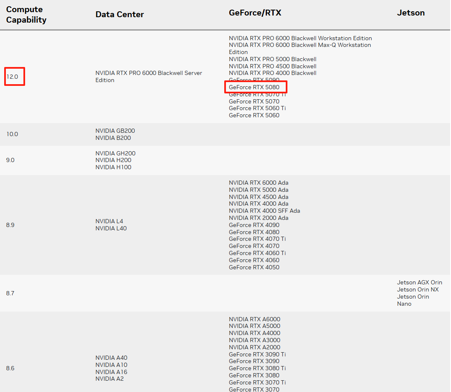The image size is (451, 392).
Task: Click NVIDIA RTX 4000 SFF Ada
Action: tap(264, 211)
